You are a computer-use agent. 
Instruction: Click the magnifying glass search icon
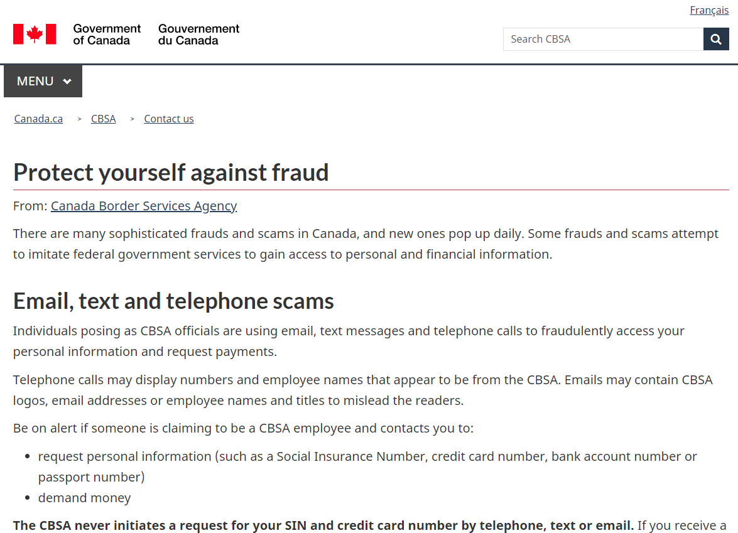coord(716,39)
